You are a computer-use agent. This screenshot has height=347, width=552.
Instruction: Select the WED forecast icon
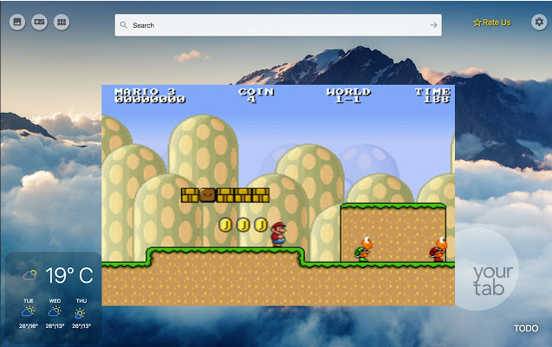[x=55, y=311]
